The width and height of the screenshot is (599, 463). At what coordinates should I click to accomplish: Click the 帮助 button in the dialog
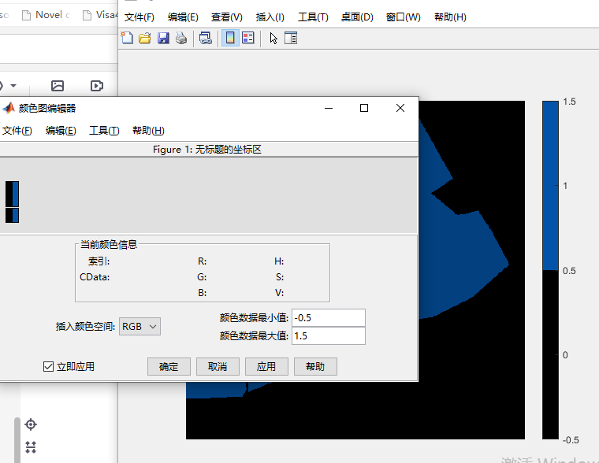315,367
